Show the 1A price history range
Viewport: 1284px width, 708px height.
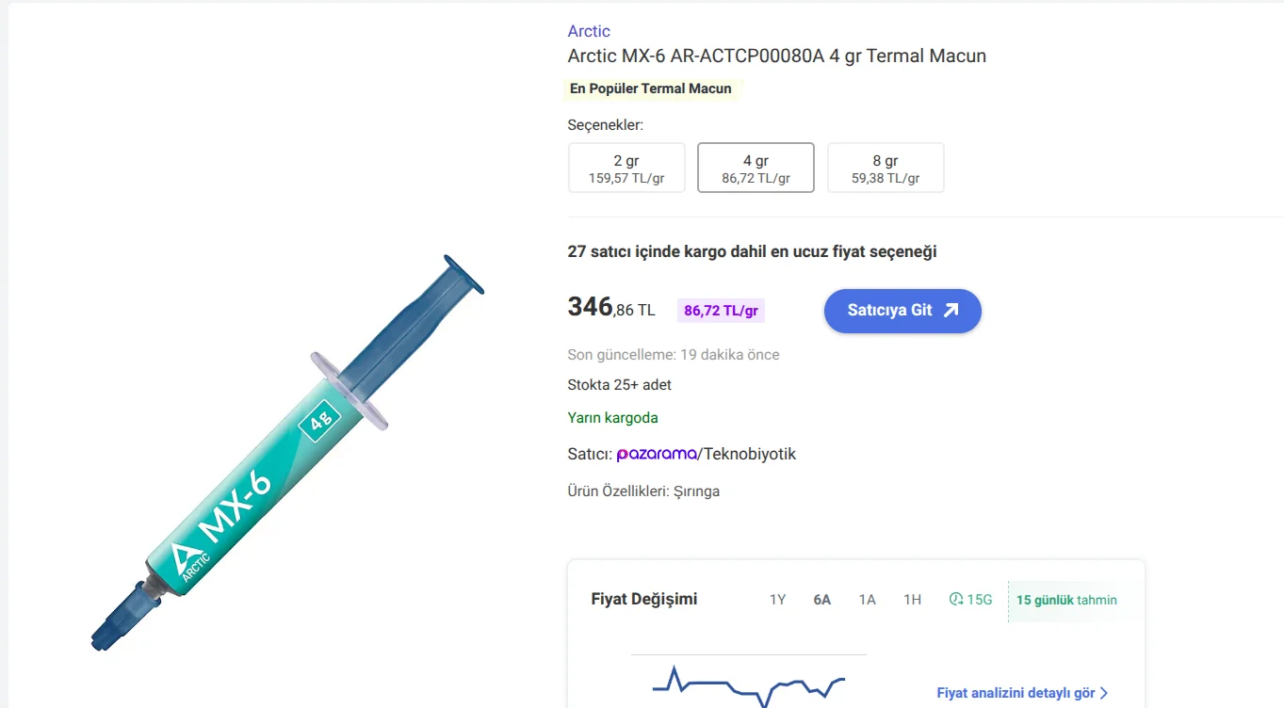(x=867, y=600)
